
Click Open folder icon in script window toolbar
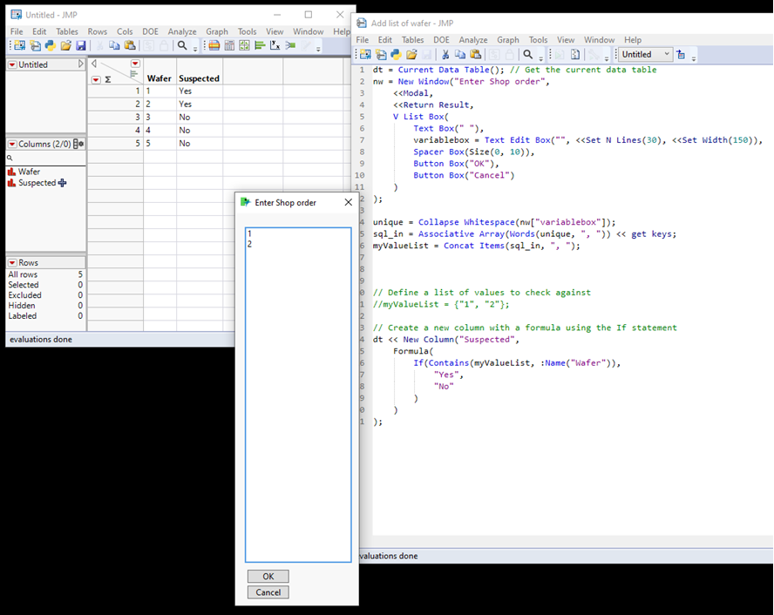tap(411, 54)
